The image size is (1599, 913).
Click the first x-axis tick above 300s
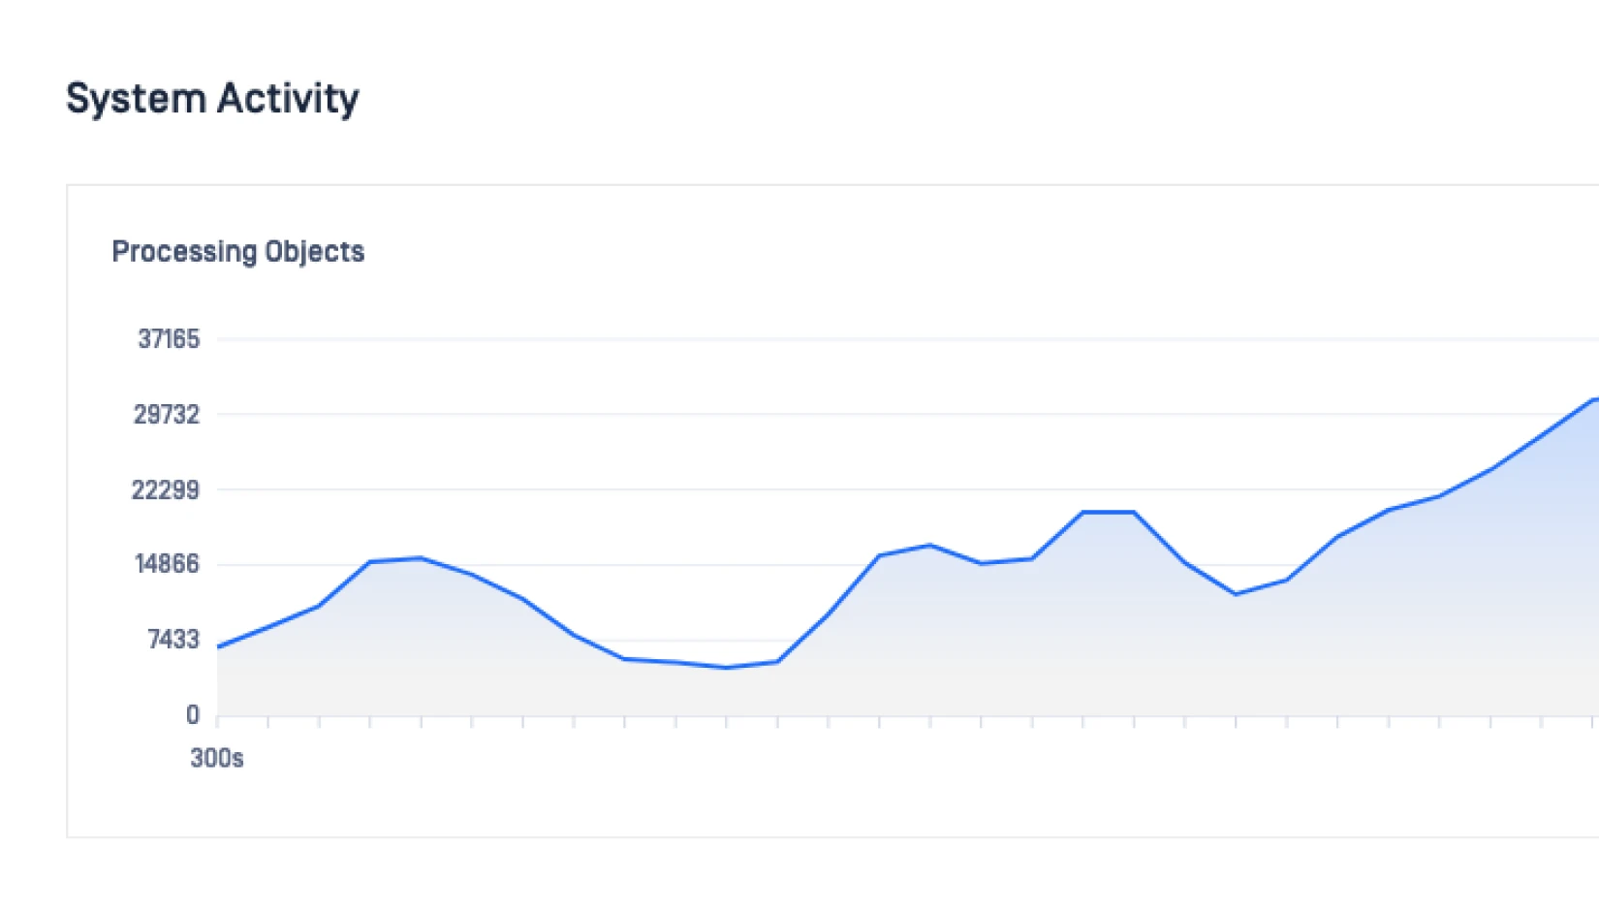(x=217, y=721)
